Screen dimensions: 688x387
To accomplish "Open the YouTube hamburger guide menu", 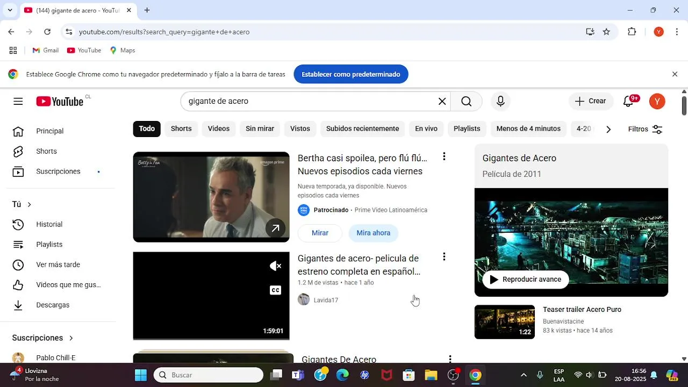I will coord(18,102).
